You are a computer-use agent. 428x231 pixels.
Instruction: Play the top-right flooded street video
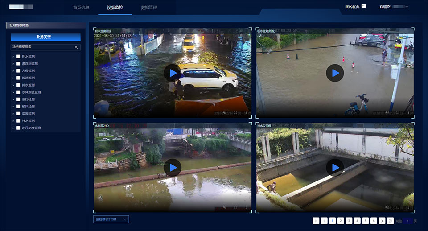click(x=335, y=73)
